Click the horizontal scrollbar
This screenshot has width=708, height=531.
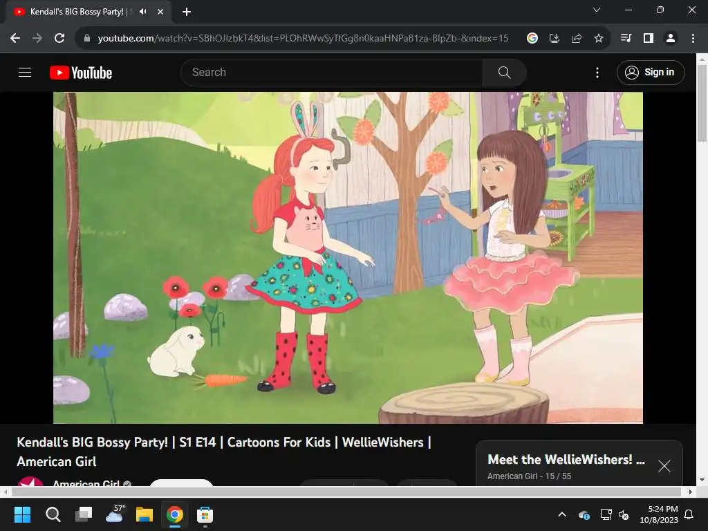(346, 492)
